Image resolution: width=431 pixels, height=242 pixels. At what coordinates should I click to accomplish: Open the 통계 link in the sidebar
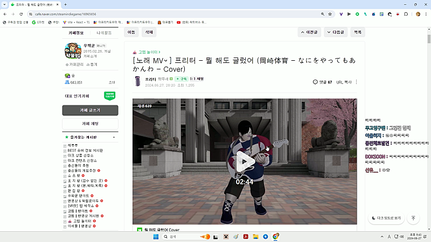pyautogui.click(x=92, y=65)
